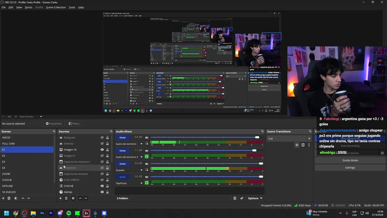Open virtual camera settings gear icon
387x218 pixels.
point(382,153)
